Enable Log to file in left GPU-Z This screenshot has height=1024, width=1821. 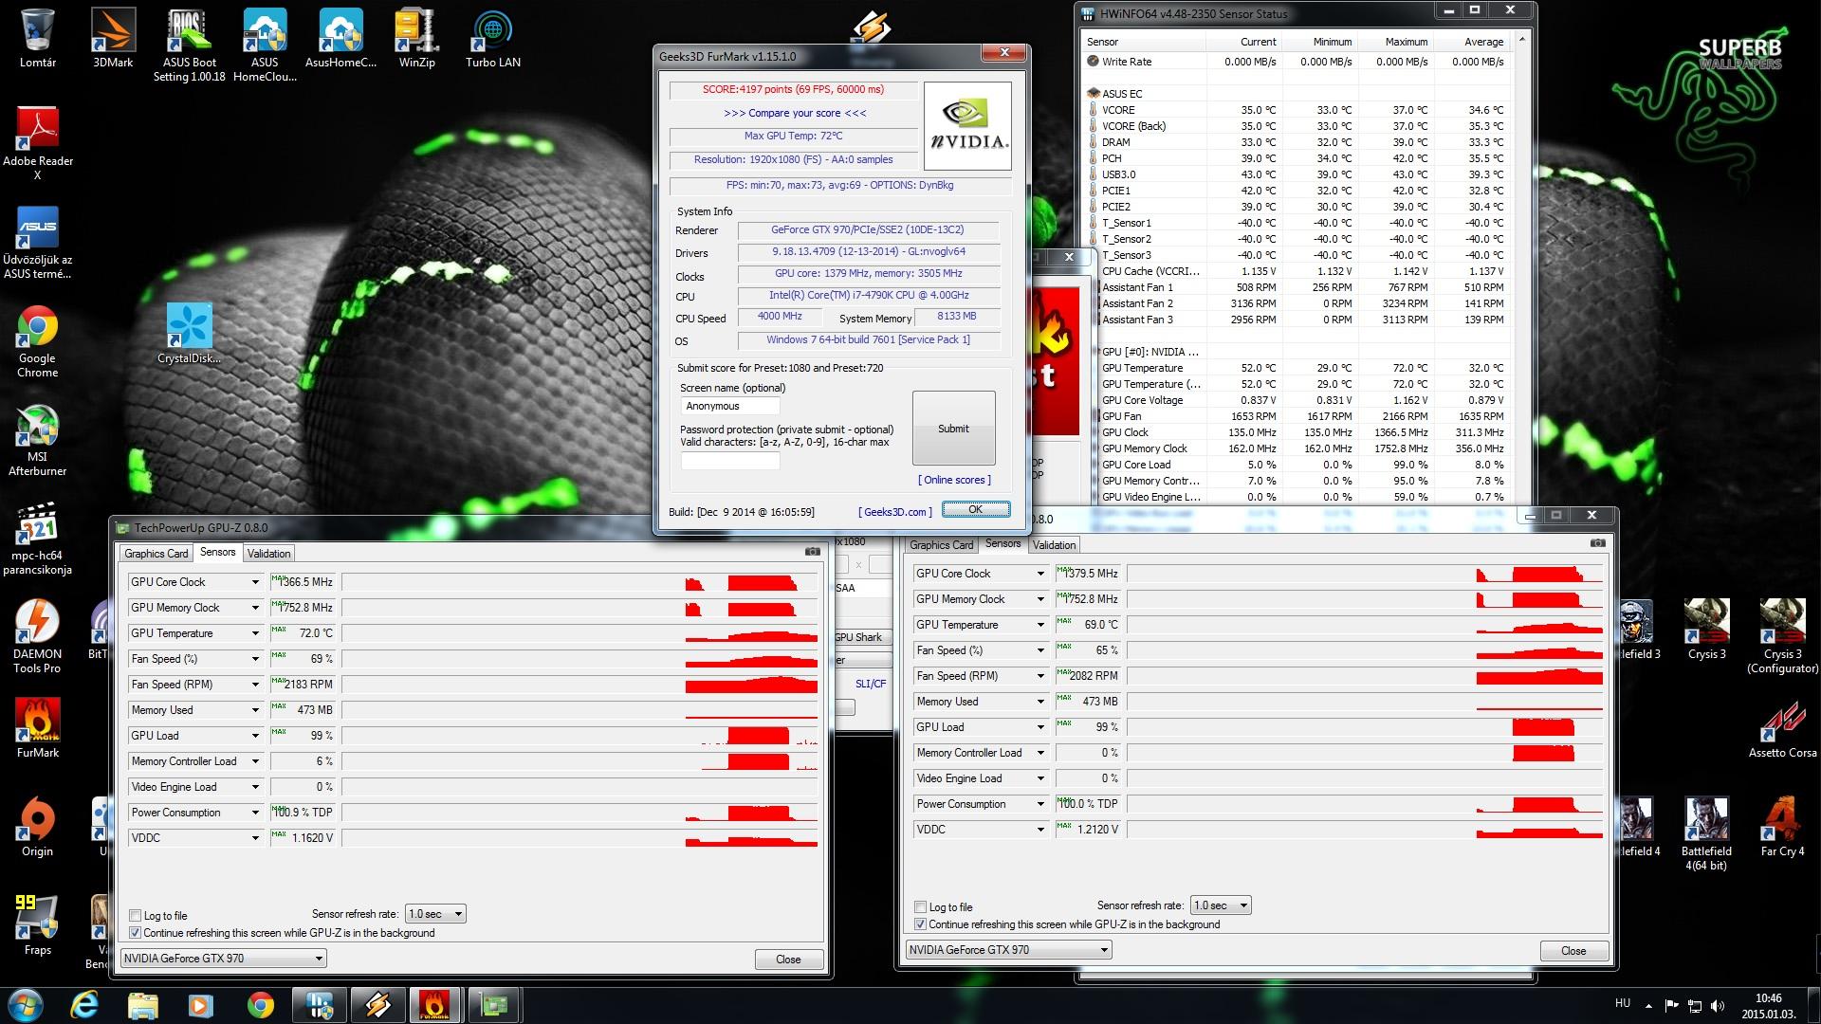point(135,916)
